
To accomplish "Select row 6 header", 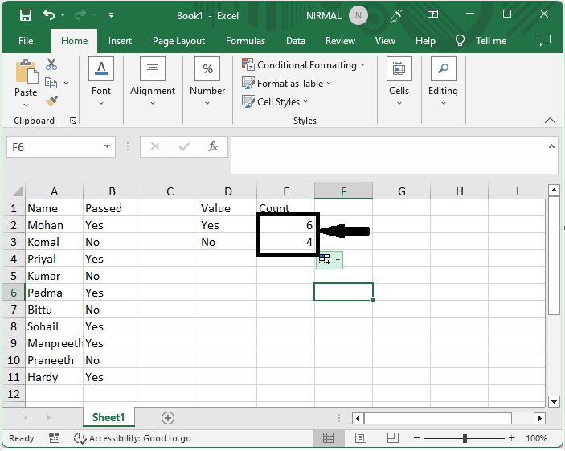I will pos(14,293).
